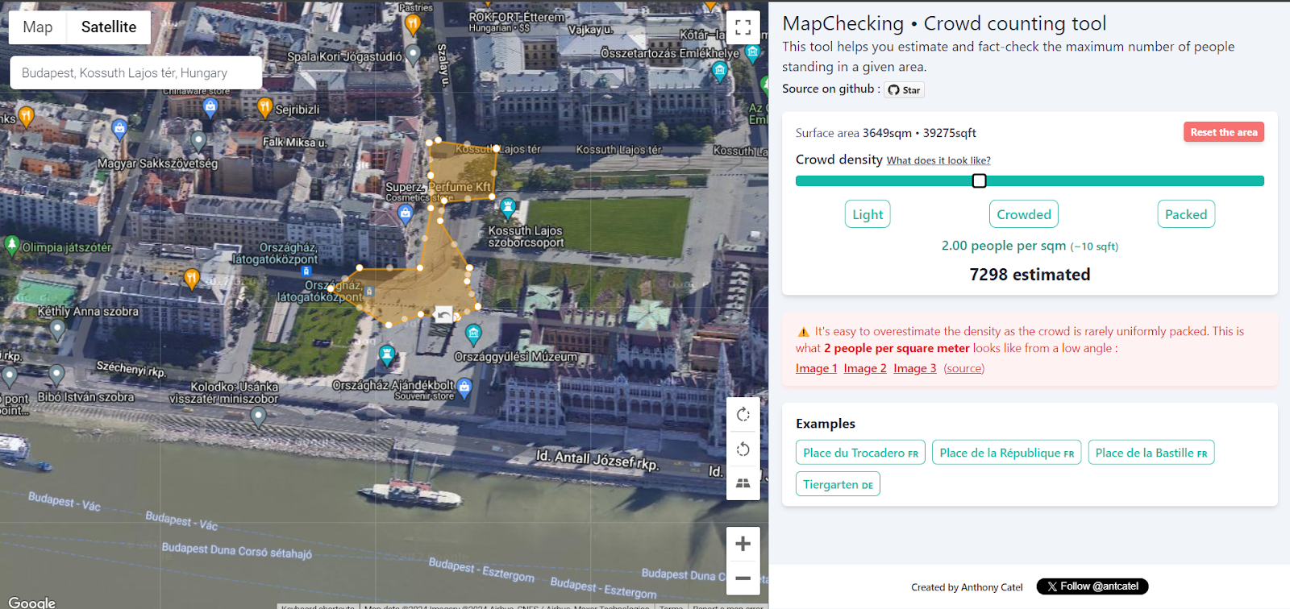Screen dimensions: 1290x609
Task: Click the Superz Perfume Kft shop marker
Action: (406, 213)
